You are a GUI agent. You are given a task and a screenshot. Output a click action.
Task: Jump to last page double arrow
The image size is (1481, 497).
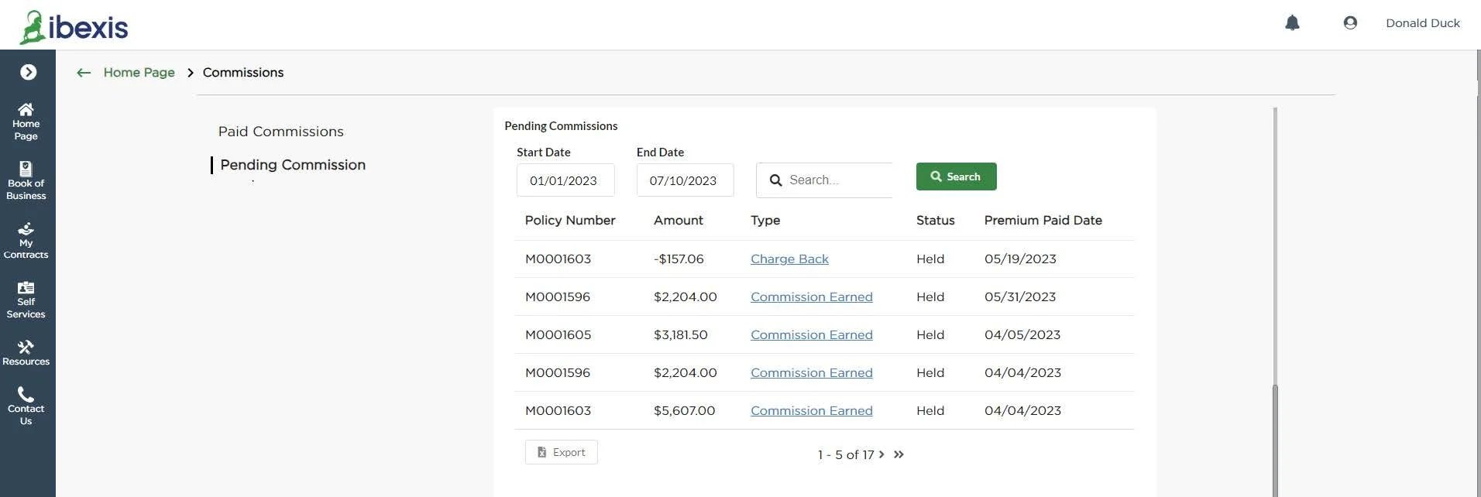[x=899, y=454]
